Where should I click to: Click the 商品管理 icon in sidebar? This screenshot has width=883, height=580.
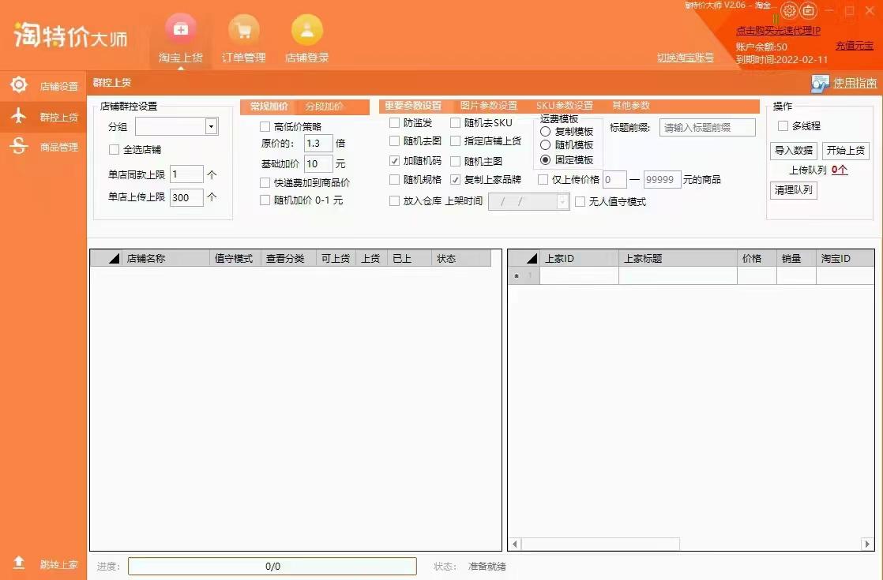click(19, 146)
